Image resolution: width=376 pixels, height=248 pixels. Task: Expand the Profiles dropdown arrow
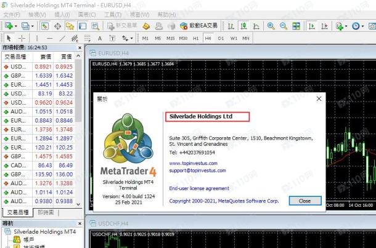pos(33,26)
